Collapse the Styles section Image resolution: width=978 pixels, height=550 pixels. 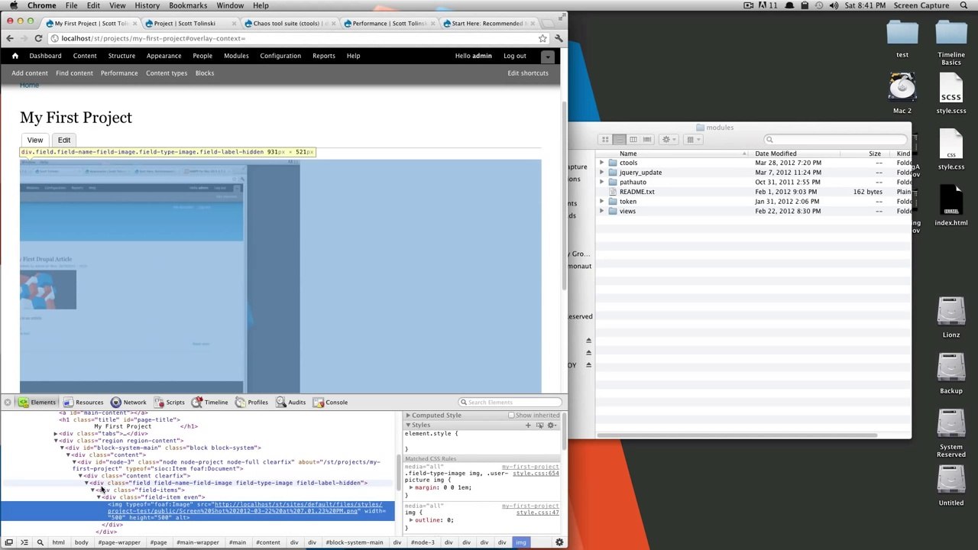[x=408, y=425]
